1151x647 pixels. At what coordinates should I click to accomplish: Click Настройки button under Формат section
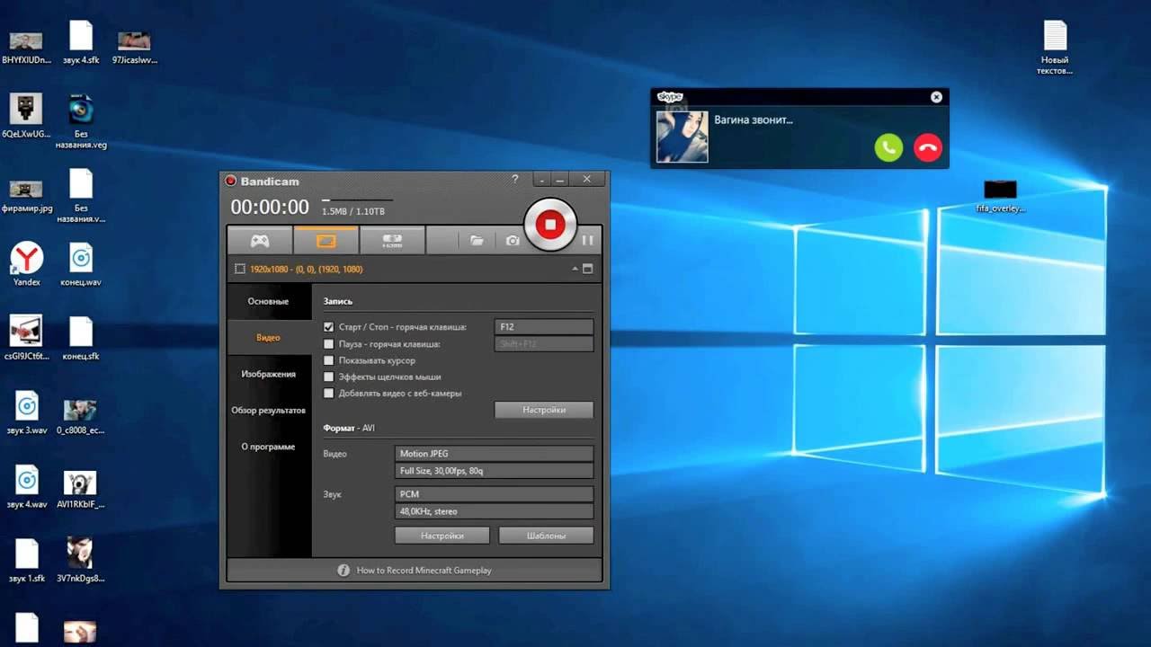point(442,536)
